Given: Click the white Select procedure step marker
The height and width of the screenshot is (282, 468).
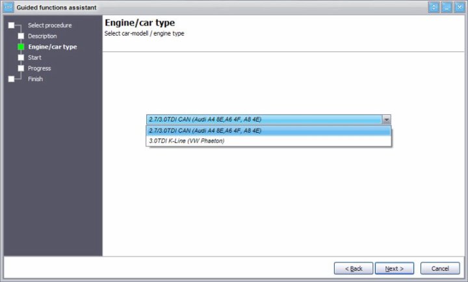Looking at the screenshot, I should pos(11,25).
